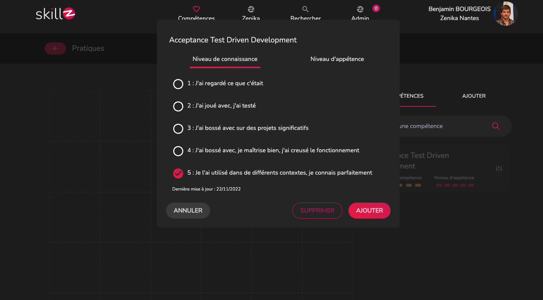Click the SUPPRIMER button
This screenshot has height=300, width=543.
tap(317, 210)
